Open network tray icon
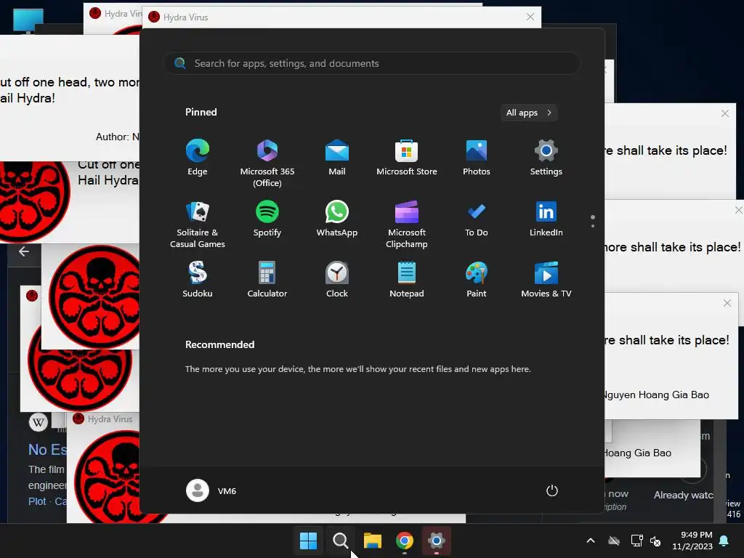This screenshot has height=558, width=744. click(636, 541)
